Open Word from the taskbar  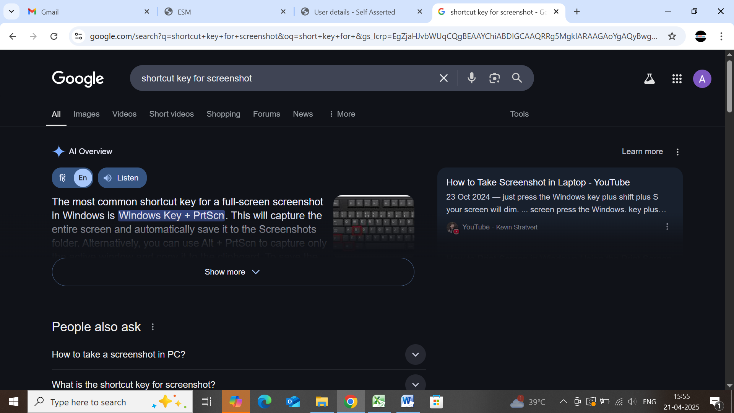tap(408, 402)
